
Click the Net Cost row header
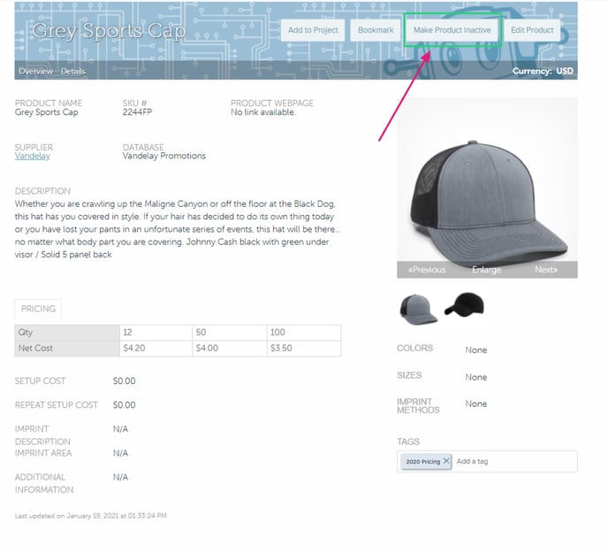coord(67,349)
